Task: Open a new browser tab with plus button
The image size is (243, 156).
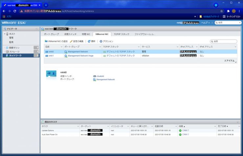Action: (x=46, y=5)
